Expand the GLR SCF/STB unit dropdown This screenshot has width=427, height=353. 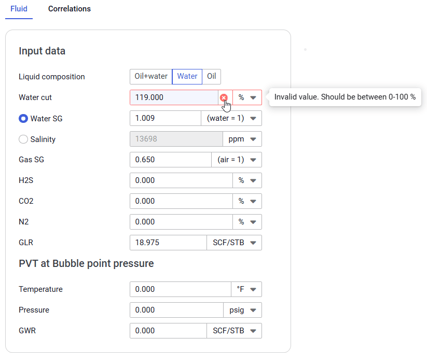[234, 243]
